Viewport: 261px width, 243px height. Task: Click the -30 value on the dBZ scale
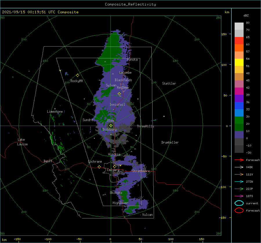pos(249,153)
